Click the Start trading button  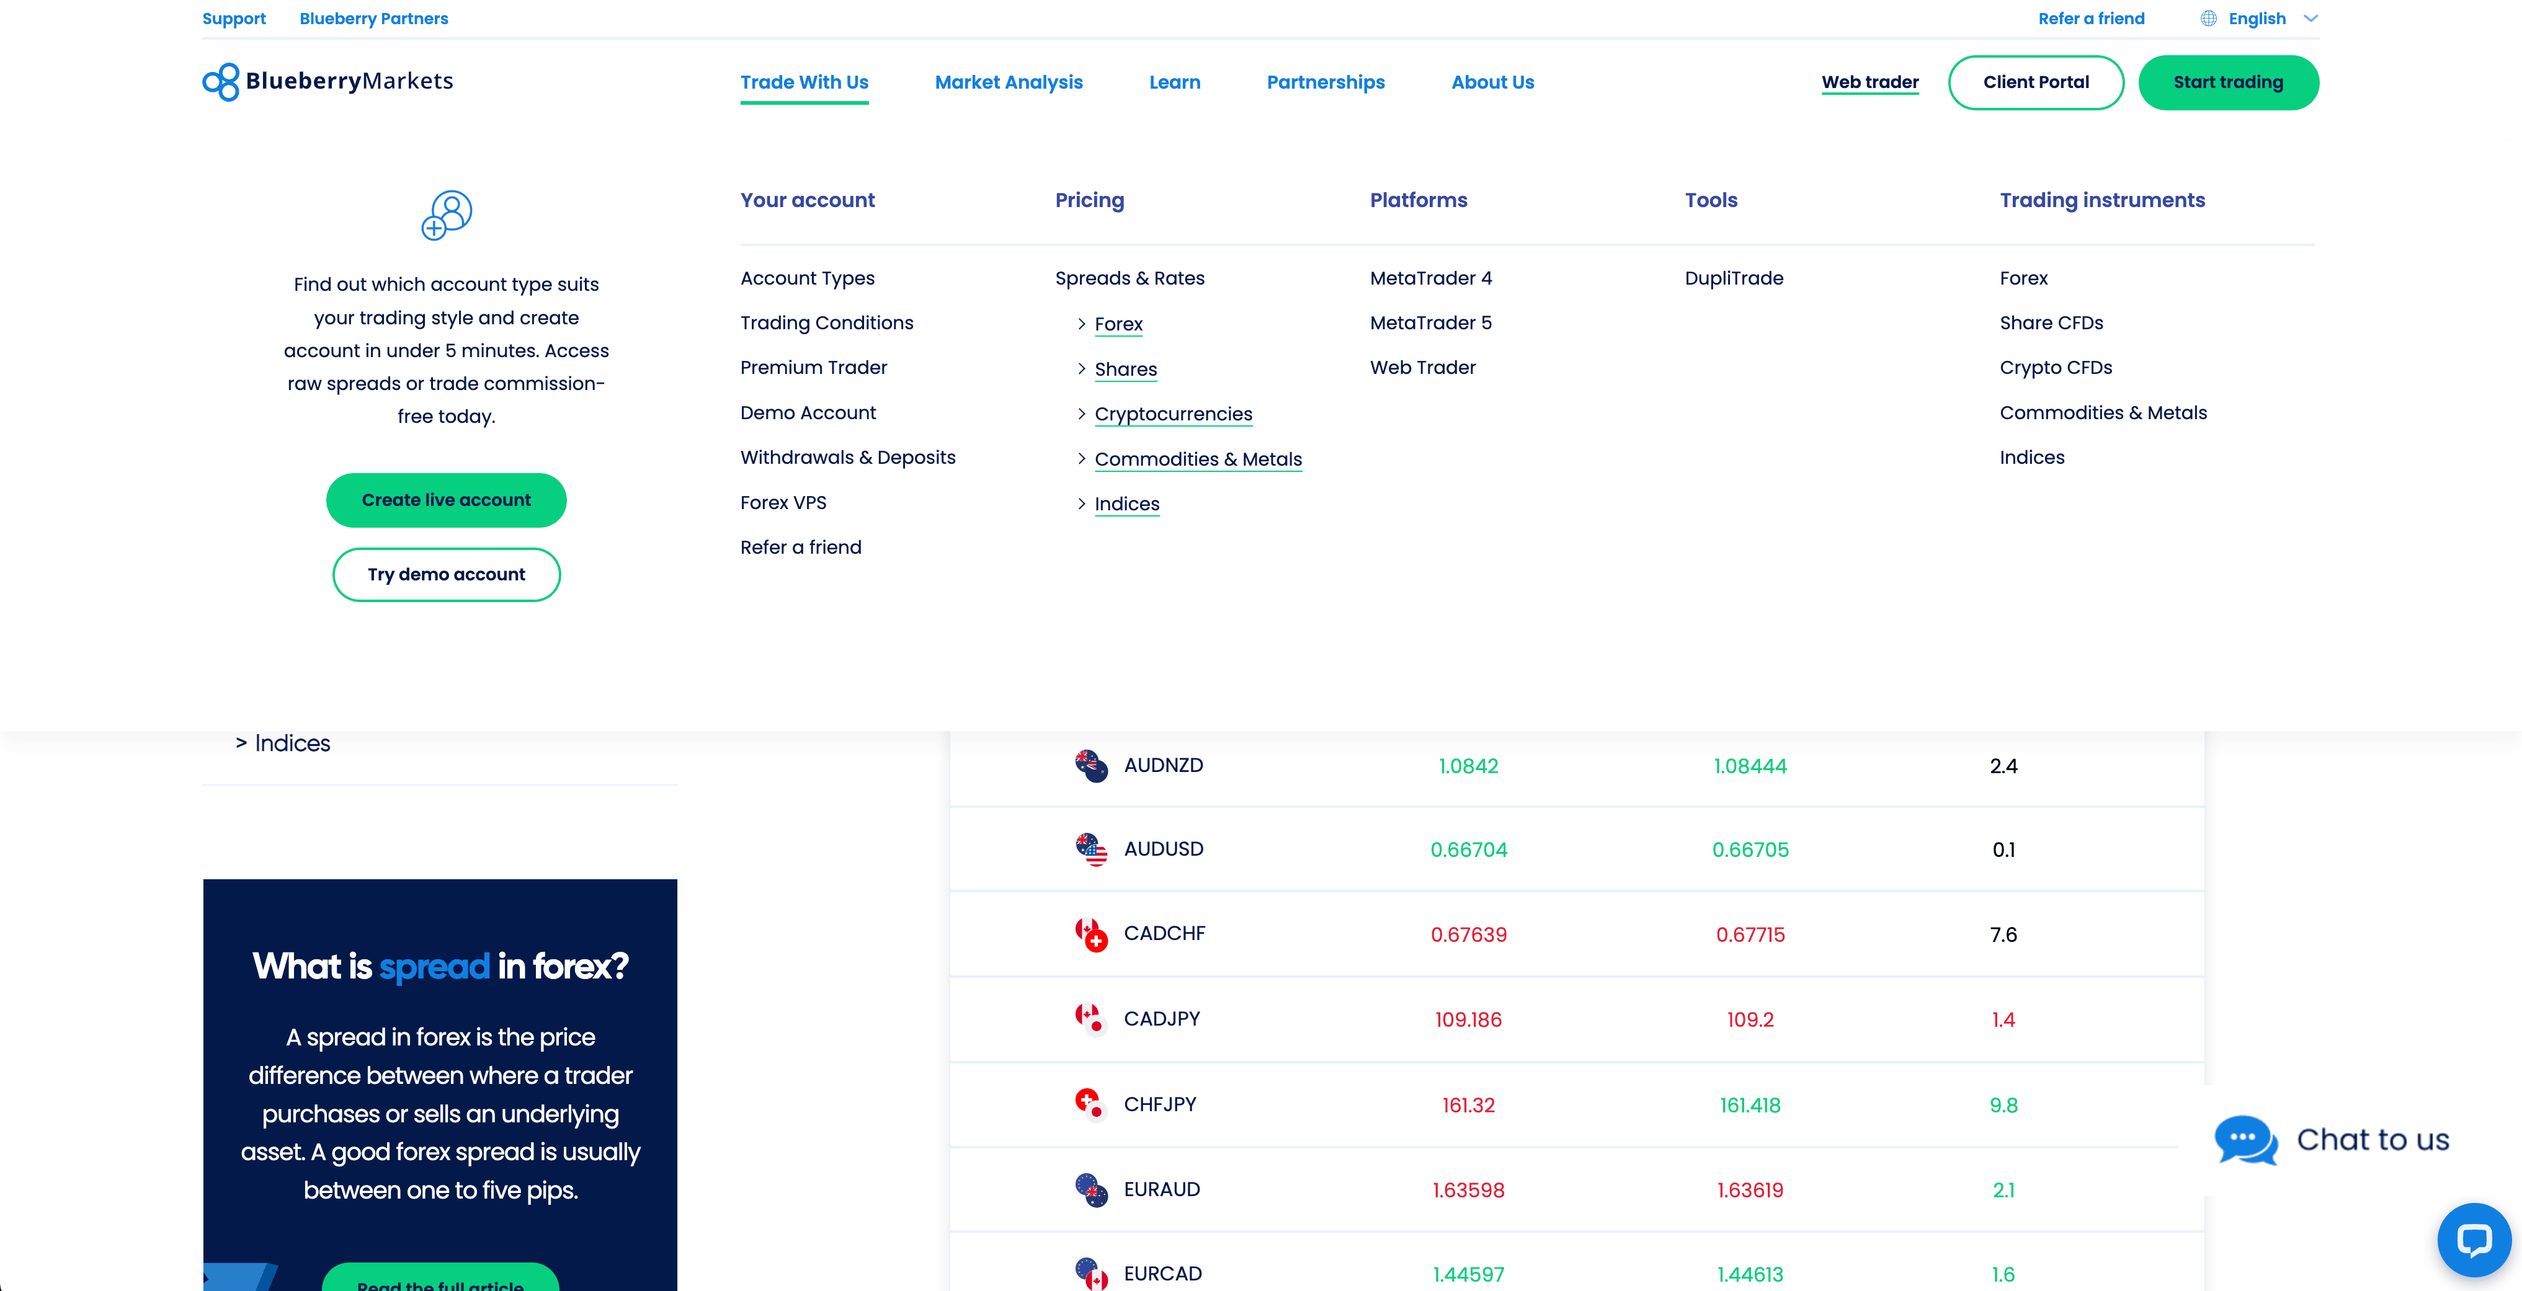tap(2228, 82)
